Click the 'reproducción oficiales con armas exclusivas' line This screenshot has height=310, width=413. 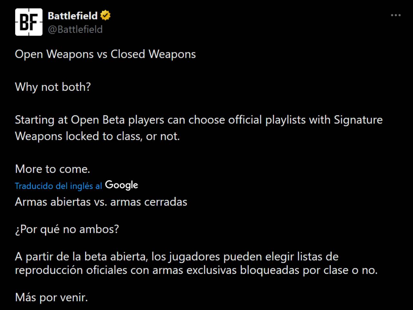click(x=196, y=270)
